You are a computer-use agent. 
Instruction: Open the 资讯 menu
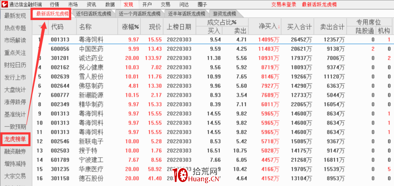point(91,4)
